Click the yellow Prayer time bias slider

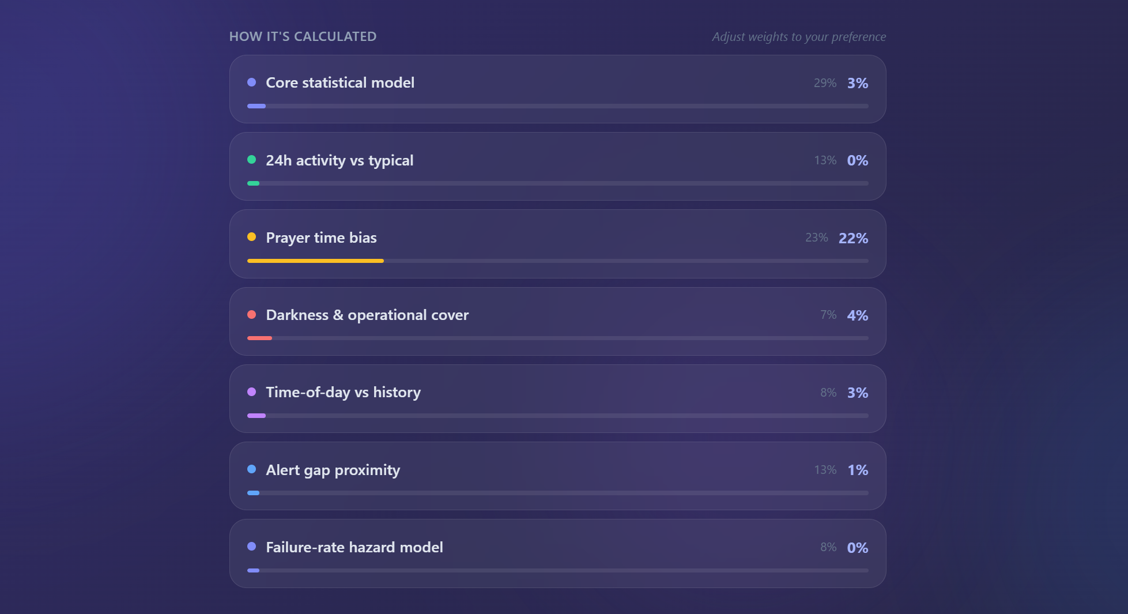(557, 261)
